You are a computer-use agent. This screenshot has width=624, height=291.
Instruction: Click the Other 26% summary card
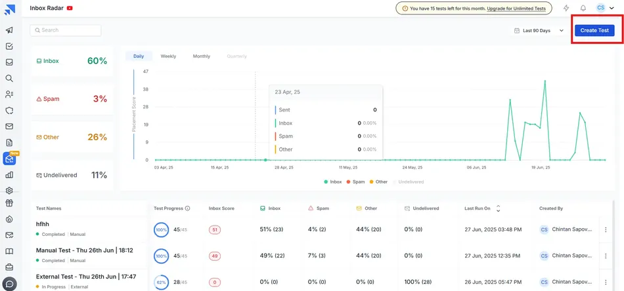[72, 137]
